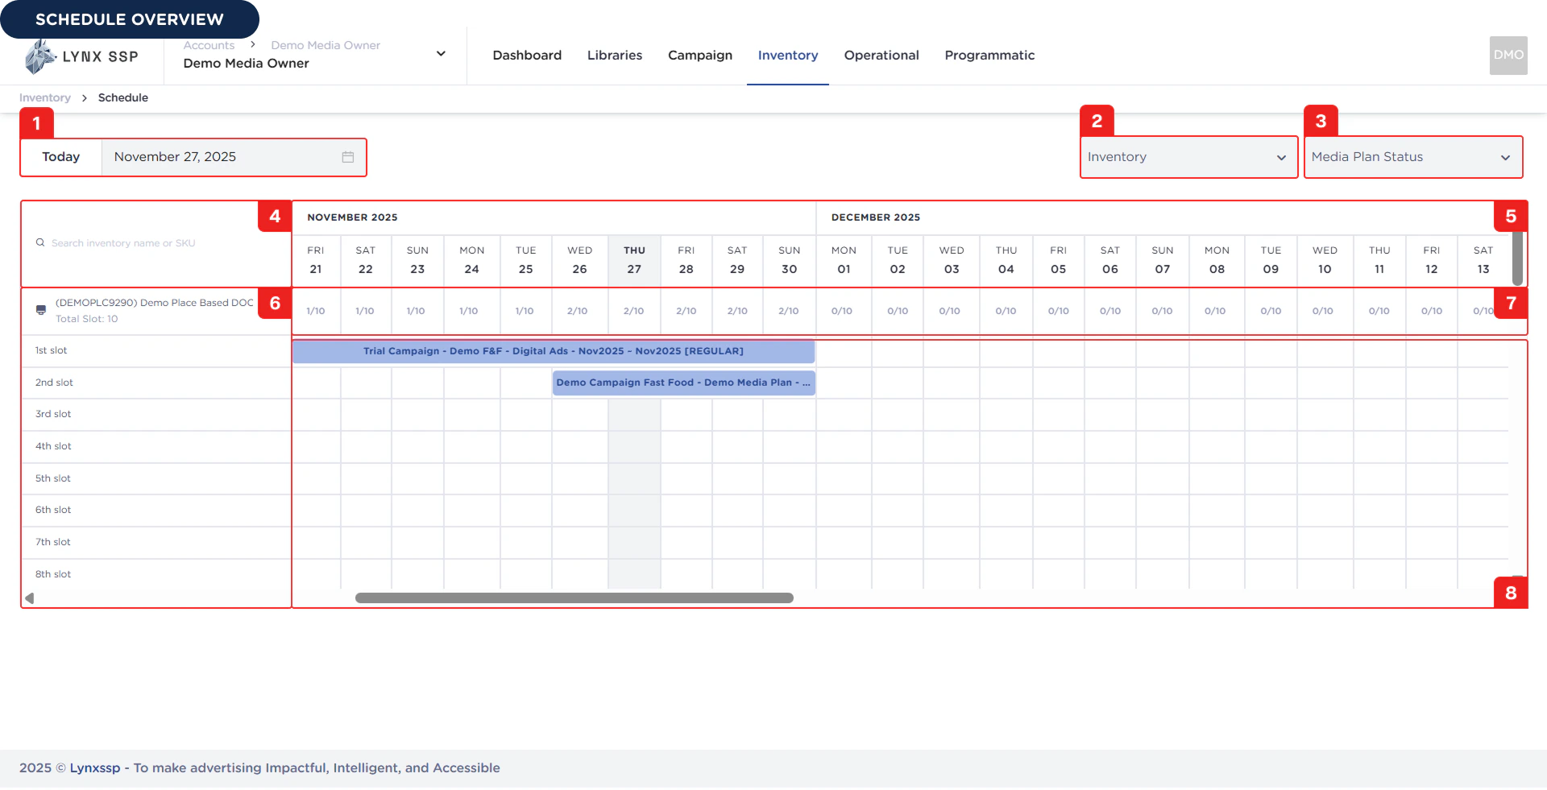Viewport: 1547px width, 790px height.
Task: Open the calendar date picker icon
Action: coord(347,157)
